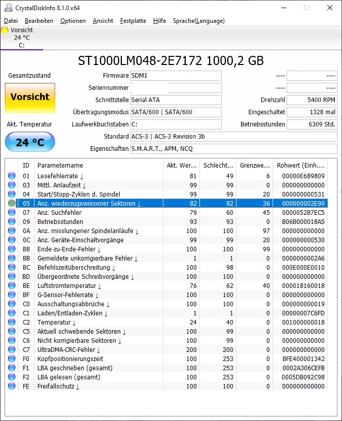Screen dimensions: 342x421
Task: Click status orb for Übergeordnete Schreibvorgänge row
Action: 12,276
